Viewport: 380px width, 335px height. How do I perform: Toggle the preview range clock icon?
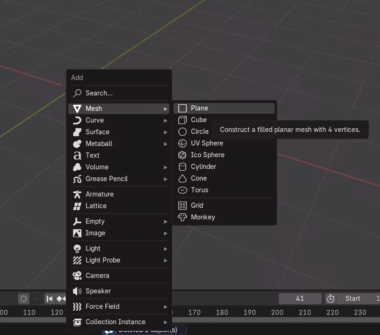click(330, 299)
